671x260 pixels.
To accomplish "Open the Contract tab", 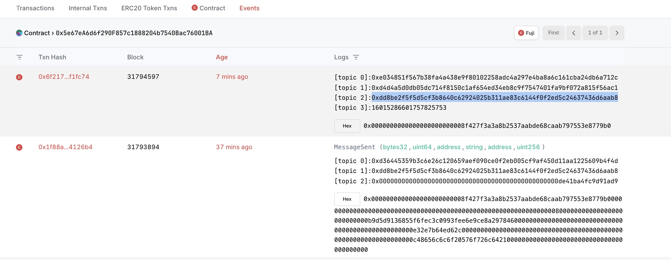I will point(208,8).
